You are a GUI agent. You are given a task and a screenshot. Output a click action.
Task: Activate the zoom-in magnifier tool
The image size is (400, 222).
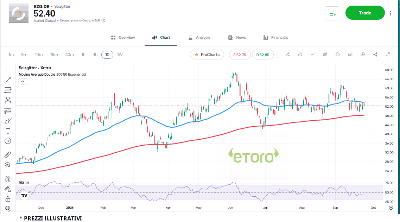pos(8,165)
